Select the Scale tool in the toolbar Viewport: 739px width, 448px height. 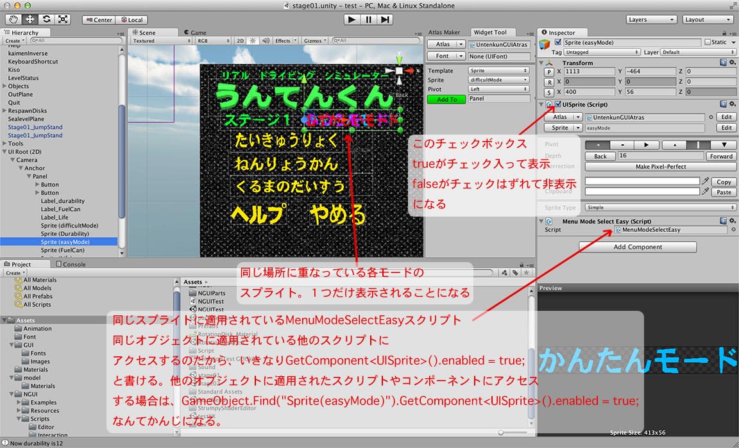click(63, 19)
